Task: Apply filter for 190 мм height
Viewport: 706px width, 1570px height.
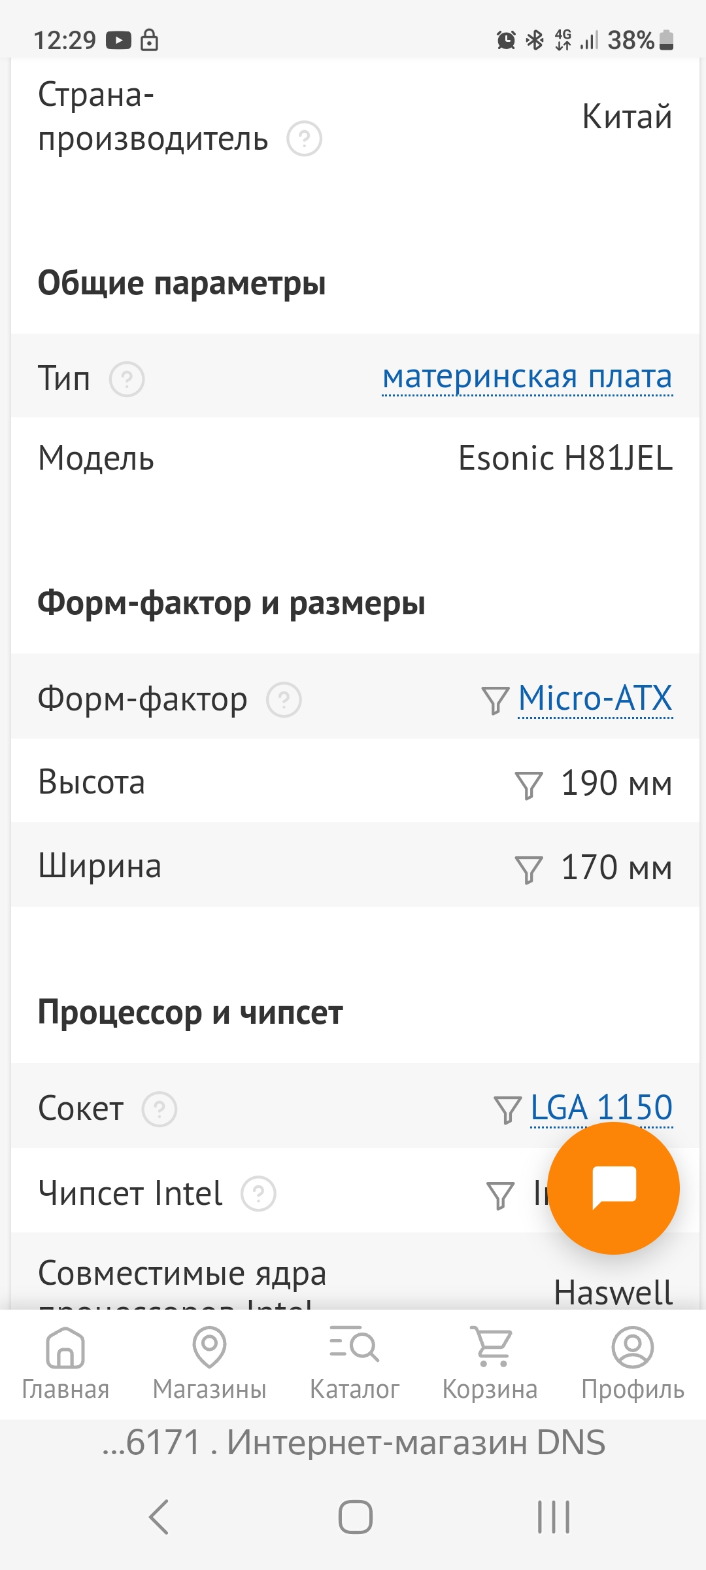Action: [x=529, y=784]
